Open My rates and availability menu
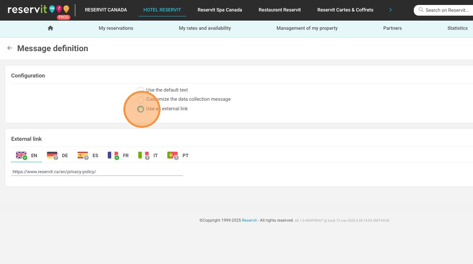The image size is (473, 264). coord(205,28)
